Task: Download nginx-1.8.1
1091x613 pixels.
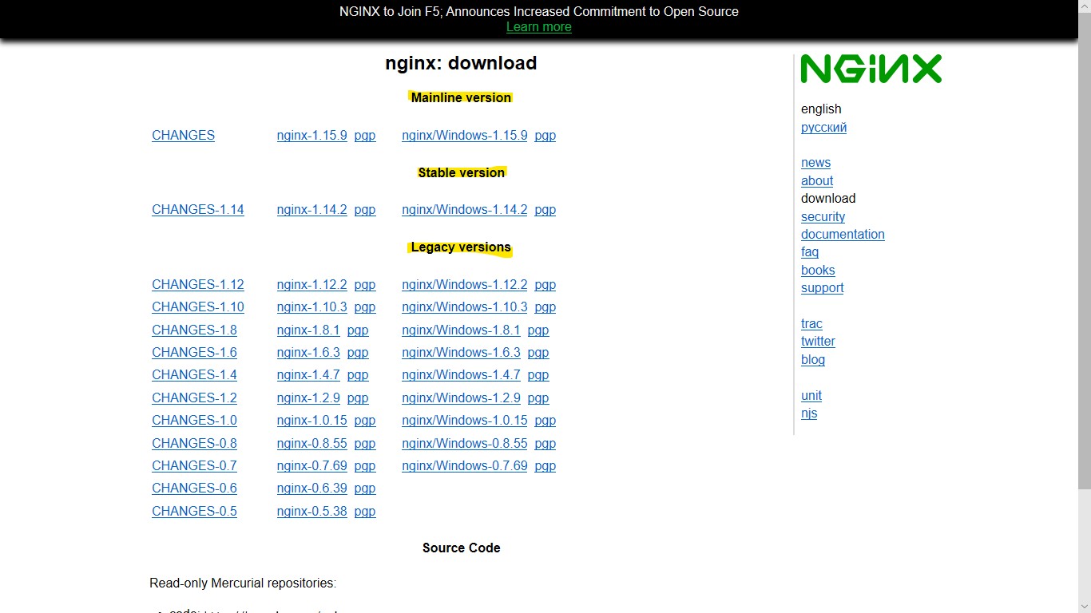Action: (308, 330)
